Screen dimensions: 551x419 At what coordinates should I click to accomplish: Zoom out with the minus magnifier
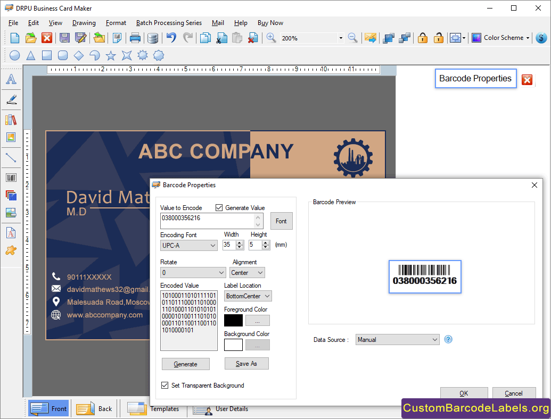(x=352, y=38)
